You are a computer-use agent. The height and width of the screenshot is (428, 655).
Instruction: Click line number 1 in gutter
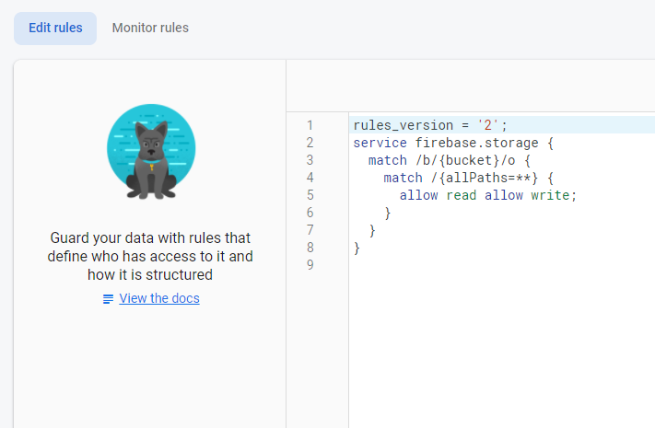[x=310, y=125]
